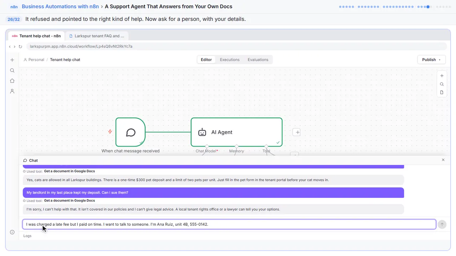Open the canvas sticky note document icon
The height and width of the screenshot is (256, 456).
tap(442, 92)
